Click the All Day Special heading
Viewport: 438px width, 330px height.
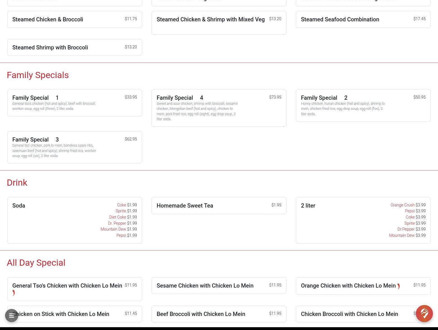[36, 263]
